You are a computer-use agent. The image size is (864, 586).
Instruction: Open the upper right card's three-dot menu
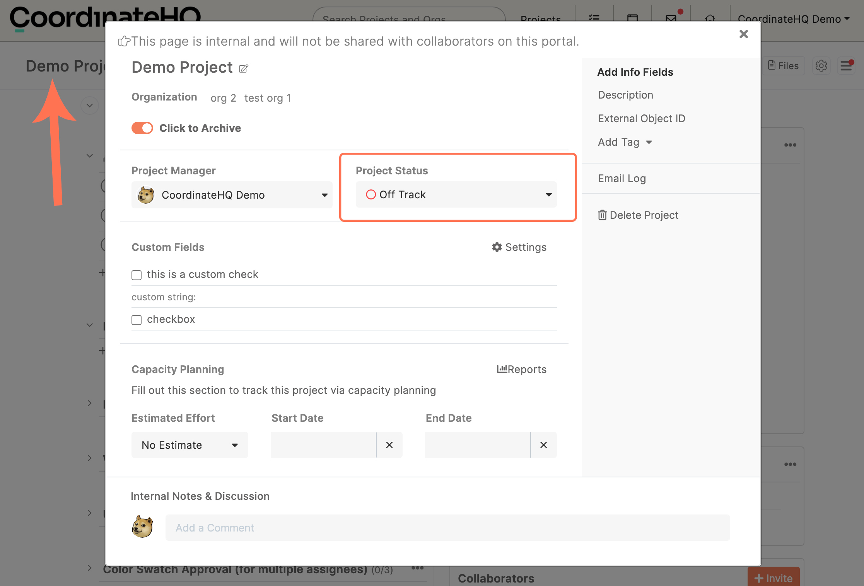tap(790, 145)
